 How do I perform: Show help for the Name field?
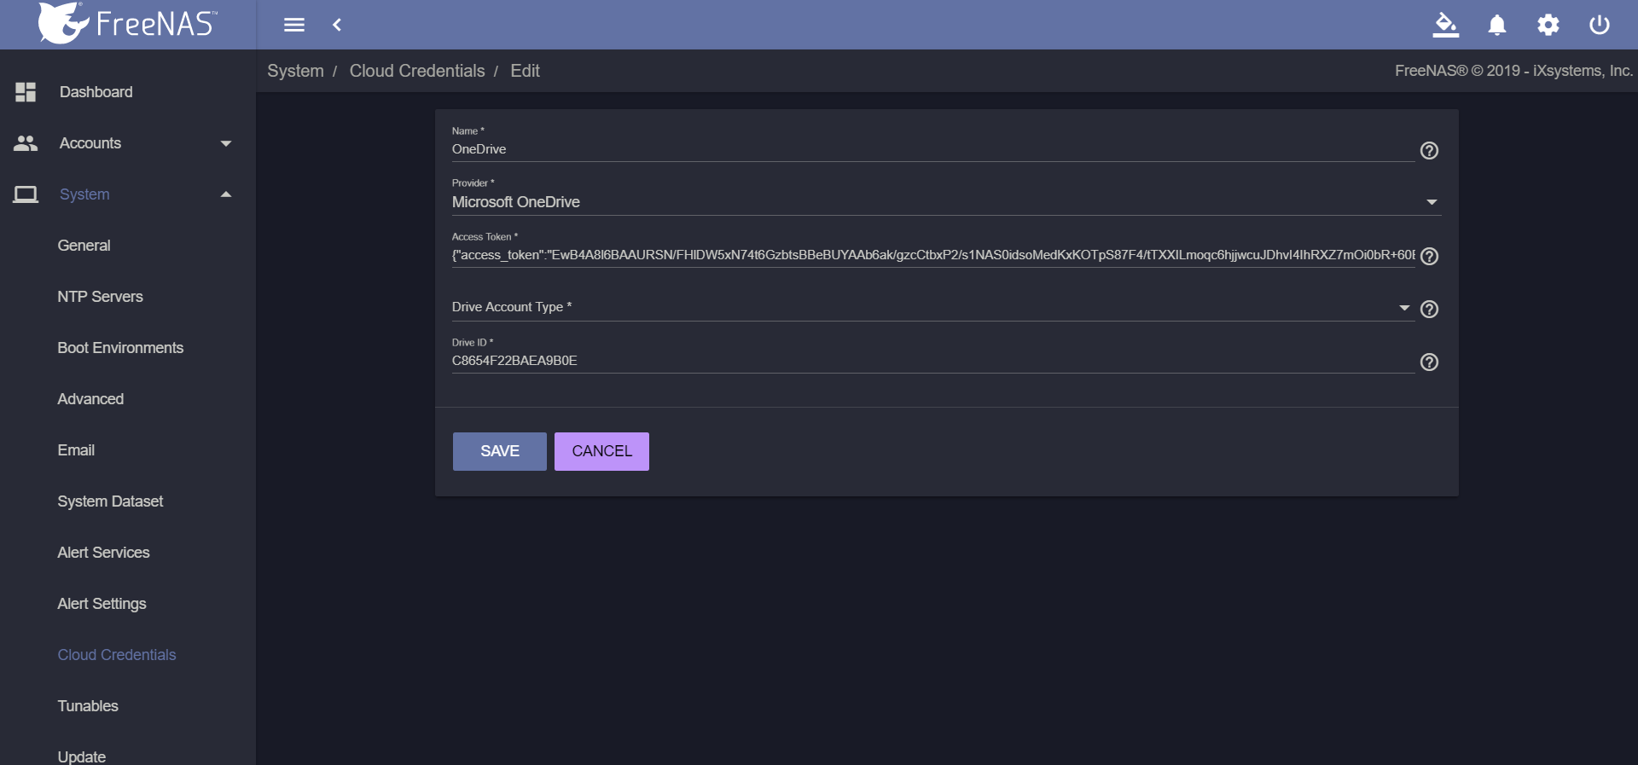click(x=1429, y=150)
